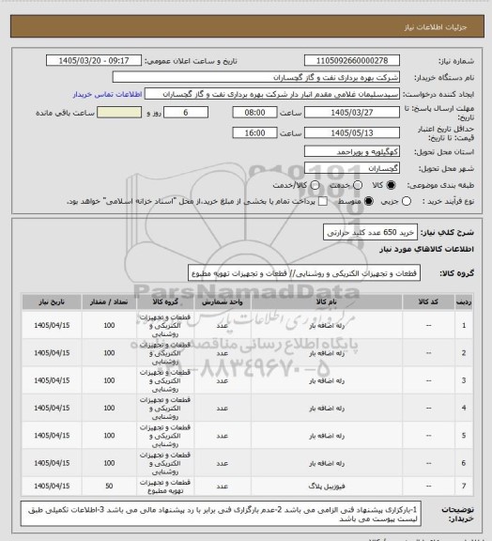Select the کالا radio button
This screenshot has width=492, height=541.
pos(391,185)
